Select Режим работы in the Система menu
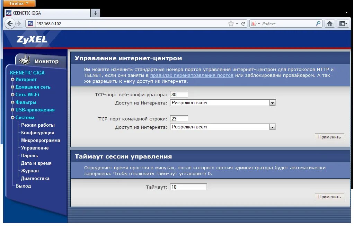354x226 pixels. pyautogui.click(x=38, y=125)
